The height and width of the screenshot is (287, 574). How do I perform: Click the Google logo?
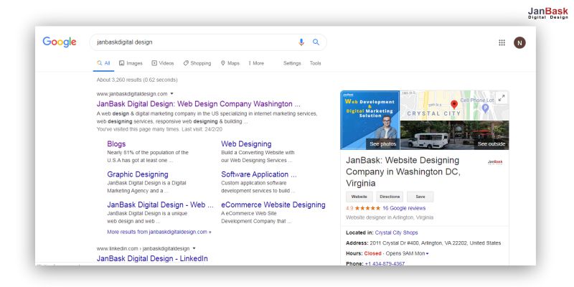[60, 42]
